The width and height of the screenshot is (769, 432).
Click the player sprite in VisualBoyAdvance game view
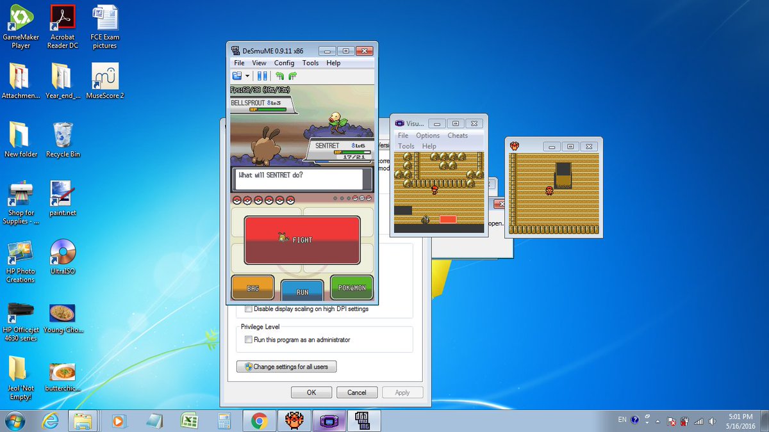[x=435, y=189]
